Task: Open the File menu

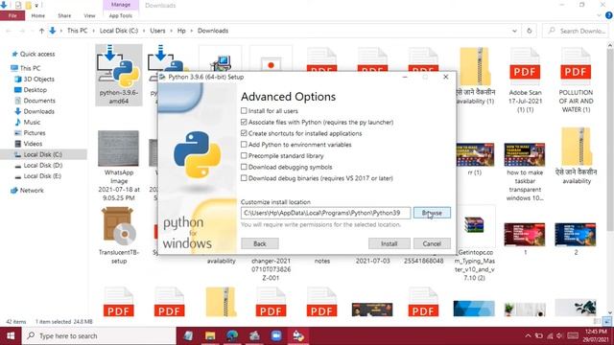Action: tap(12, 15)
